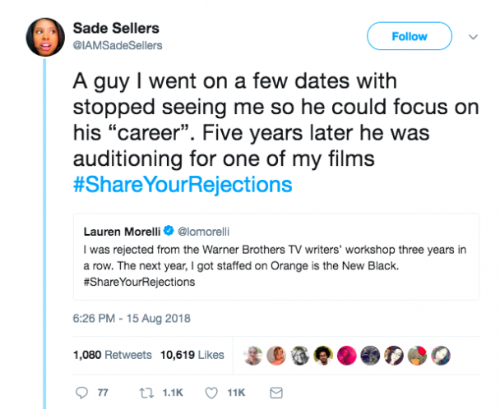This screenshot has height=409, width=500.
Task: View the 10,619 Likes list
Action: coord(192,355)
